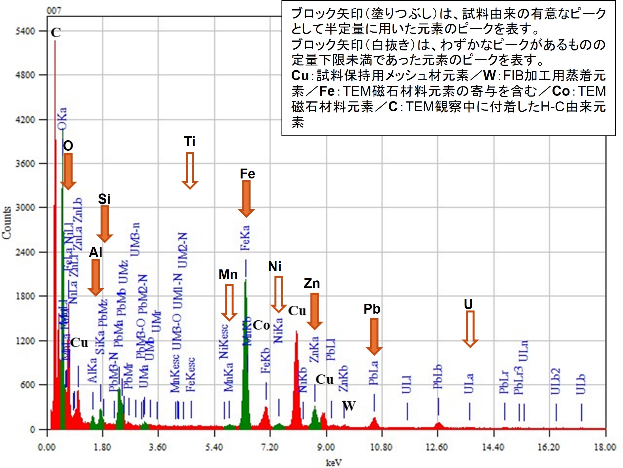Click the blue NiKa line label

click(278, 330)
